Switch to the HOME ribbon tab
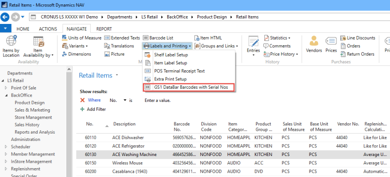 [x=23, y=29]
